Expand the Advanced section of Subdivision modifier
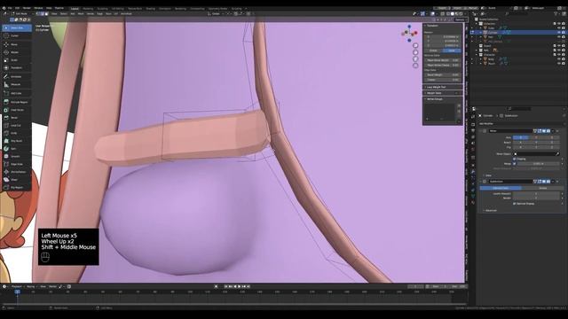 (x=491, y=210)
